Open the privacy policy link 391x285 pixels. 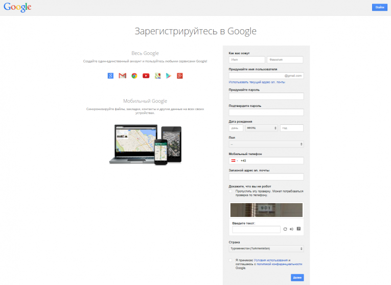[279, 264]
